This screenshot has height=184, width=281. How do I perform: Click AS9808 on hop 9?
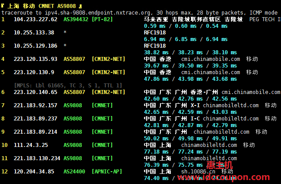(x=73, y=131)
